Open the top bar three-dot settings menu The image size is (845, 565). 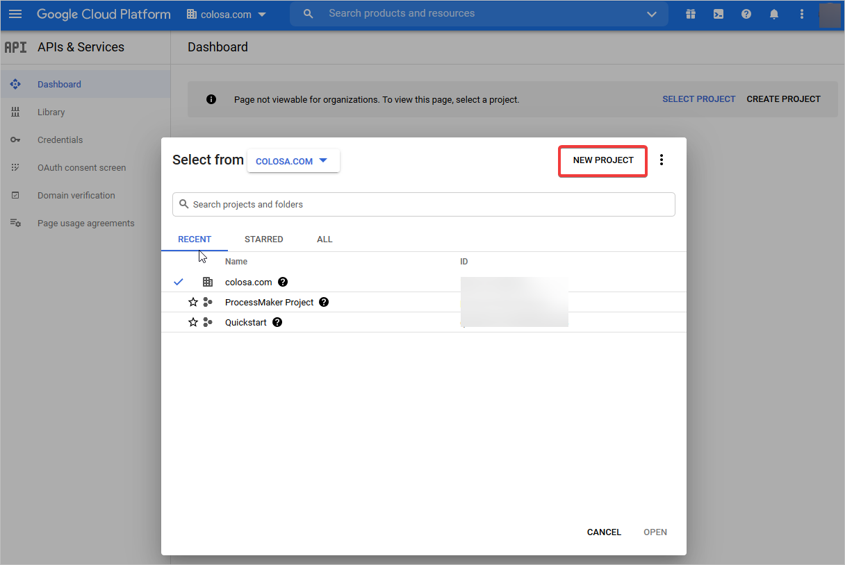[x=802, y=14]
